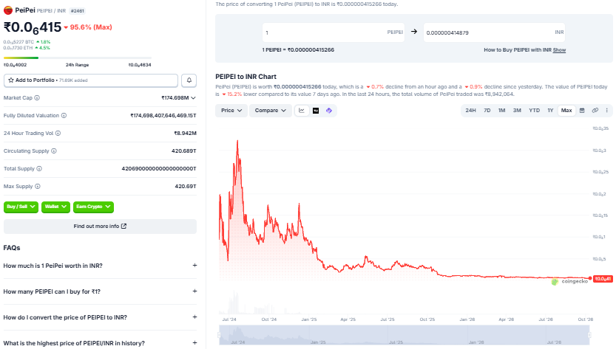Viewport: 616px width, 349px height.
Task: Click the #2461 rank badge
Action: (x=78, y=11)
